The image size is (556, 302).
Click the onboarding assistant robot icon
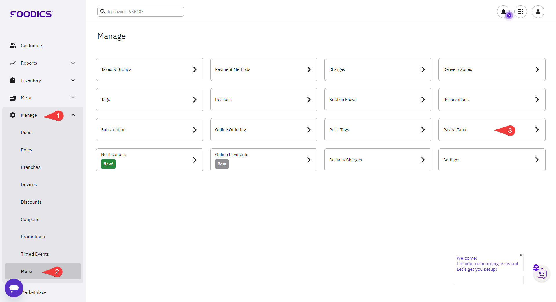coord(541,274)
